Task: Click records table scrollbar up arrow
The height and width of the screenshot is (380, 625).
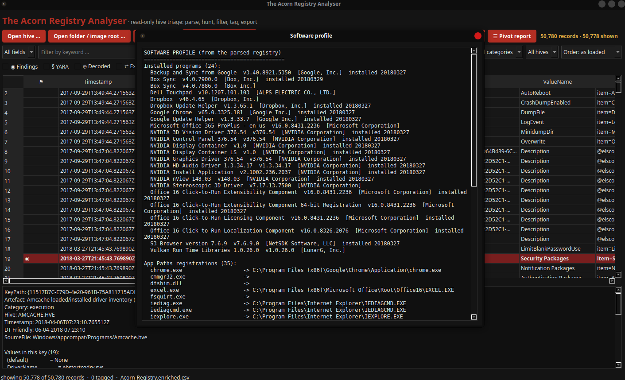Action: 618,78
